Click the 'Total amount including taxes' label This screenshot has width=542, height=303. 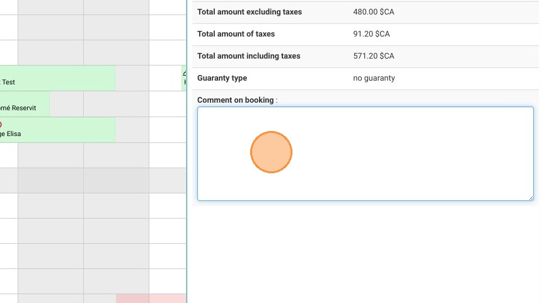[x=248, y=56]
